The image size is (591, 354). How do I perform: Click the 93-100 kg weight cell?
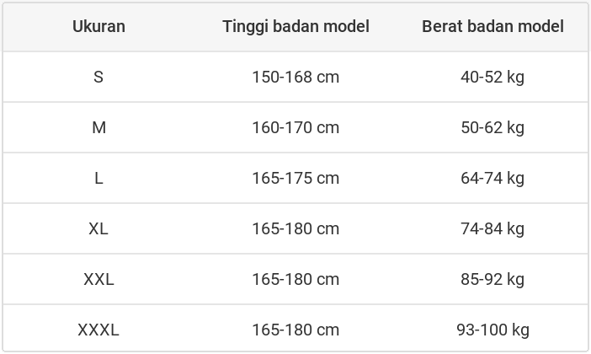[492, 330]
